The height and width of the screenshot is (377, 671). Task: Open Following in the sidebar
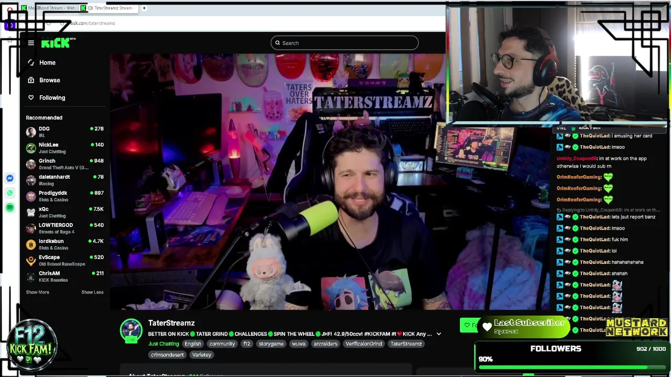click(x=52, y=98)
